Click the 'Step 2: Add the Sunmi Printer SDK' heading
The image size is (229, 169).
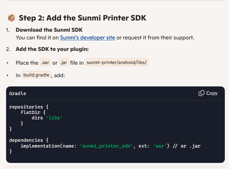point(83,18)
